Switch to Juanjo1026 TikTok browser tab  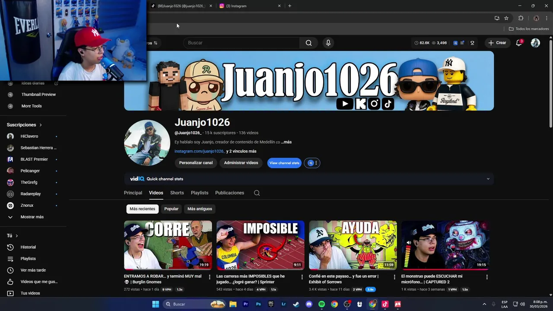(x=181, y=6)
